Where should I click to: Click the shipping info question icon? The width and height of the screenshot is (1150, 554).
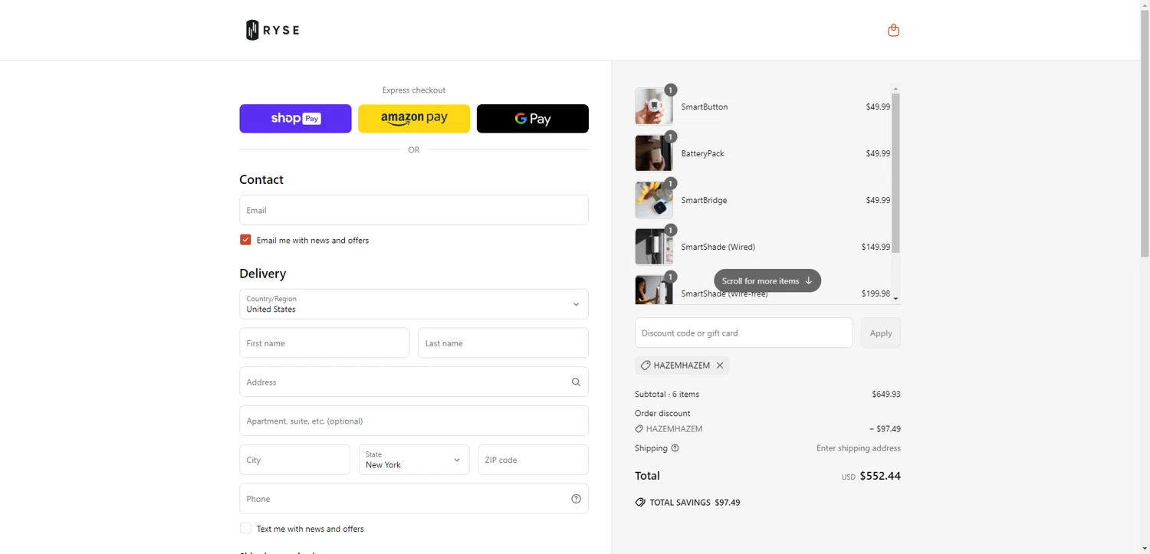(675, 448)
